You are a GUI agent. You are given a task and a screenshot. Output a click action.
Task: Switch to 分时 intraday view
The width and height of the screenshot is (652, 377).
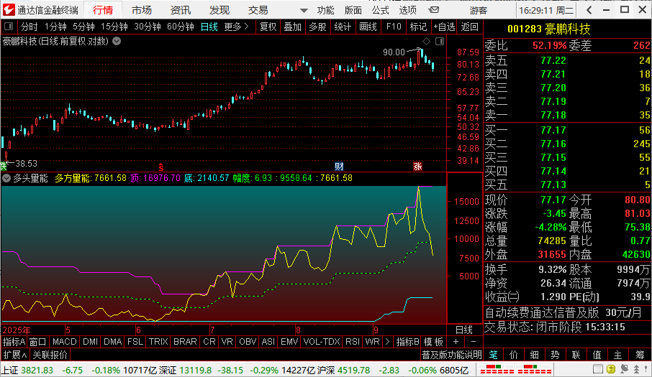[29, 27]
